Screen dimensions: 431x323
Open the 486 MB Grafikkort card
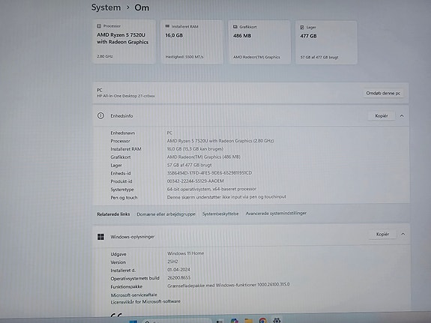pos(259,42)
